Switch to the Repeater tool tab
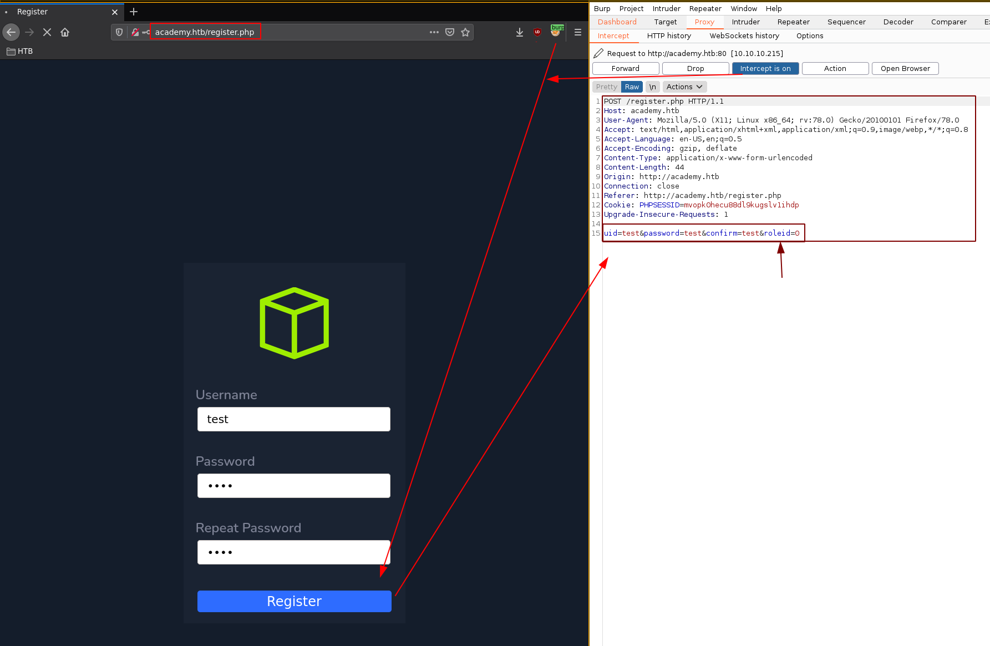 pos(793,22)
